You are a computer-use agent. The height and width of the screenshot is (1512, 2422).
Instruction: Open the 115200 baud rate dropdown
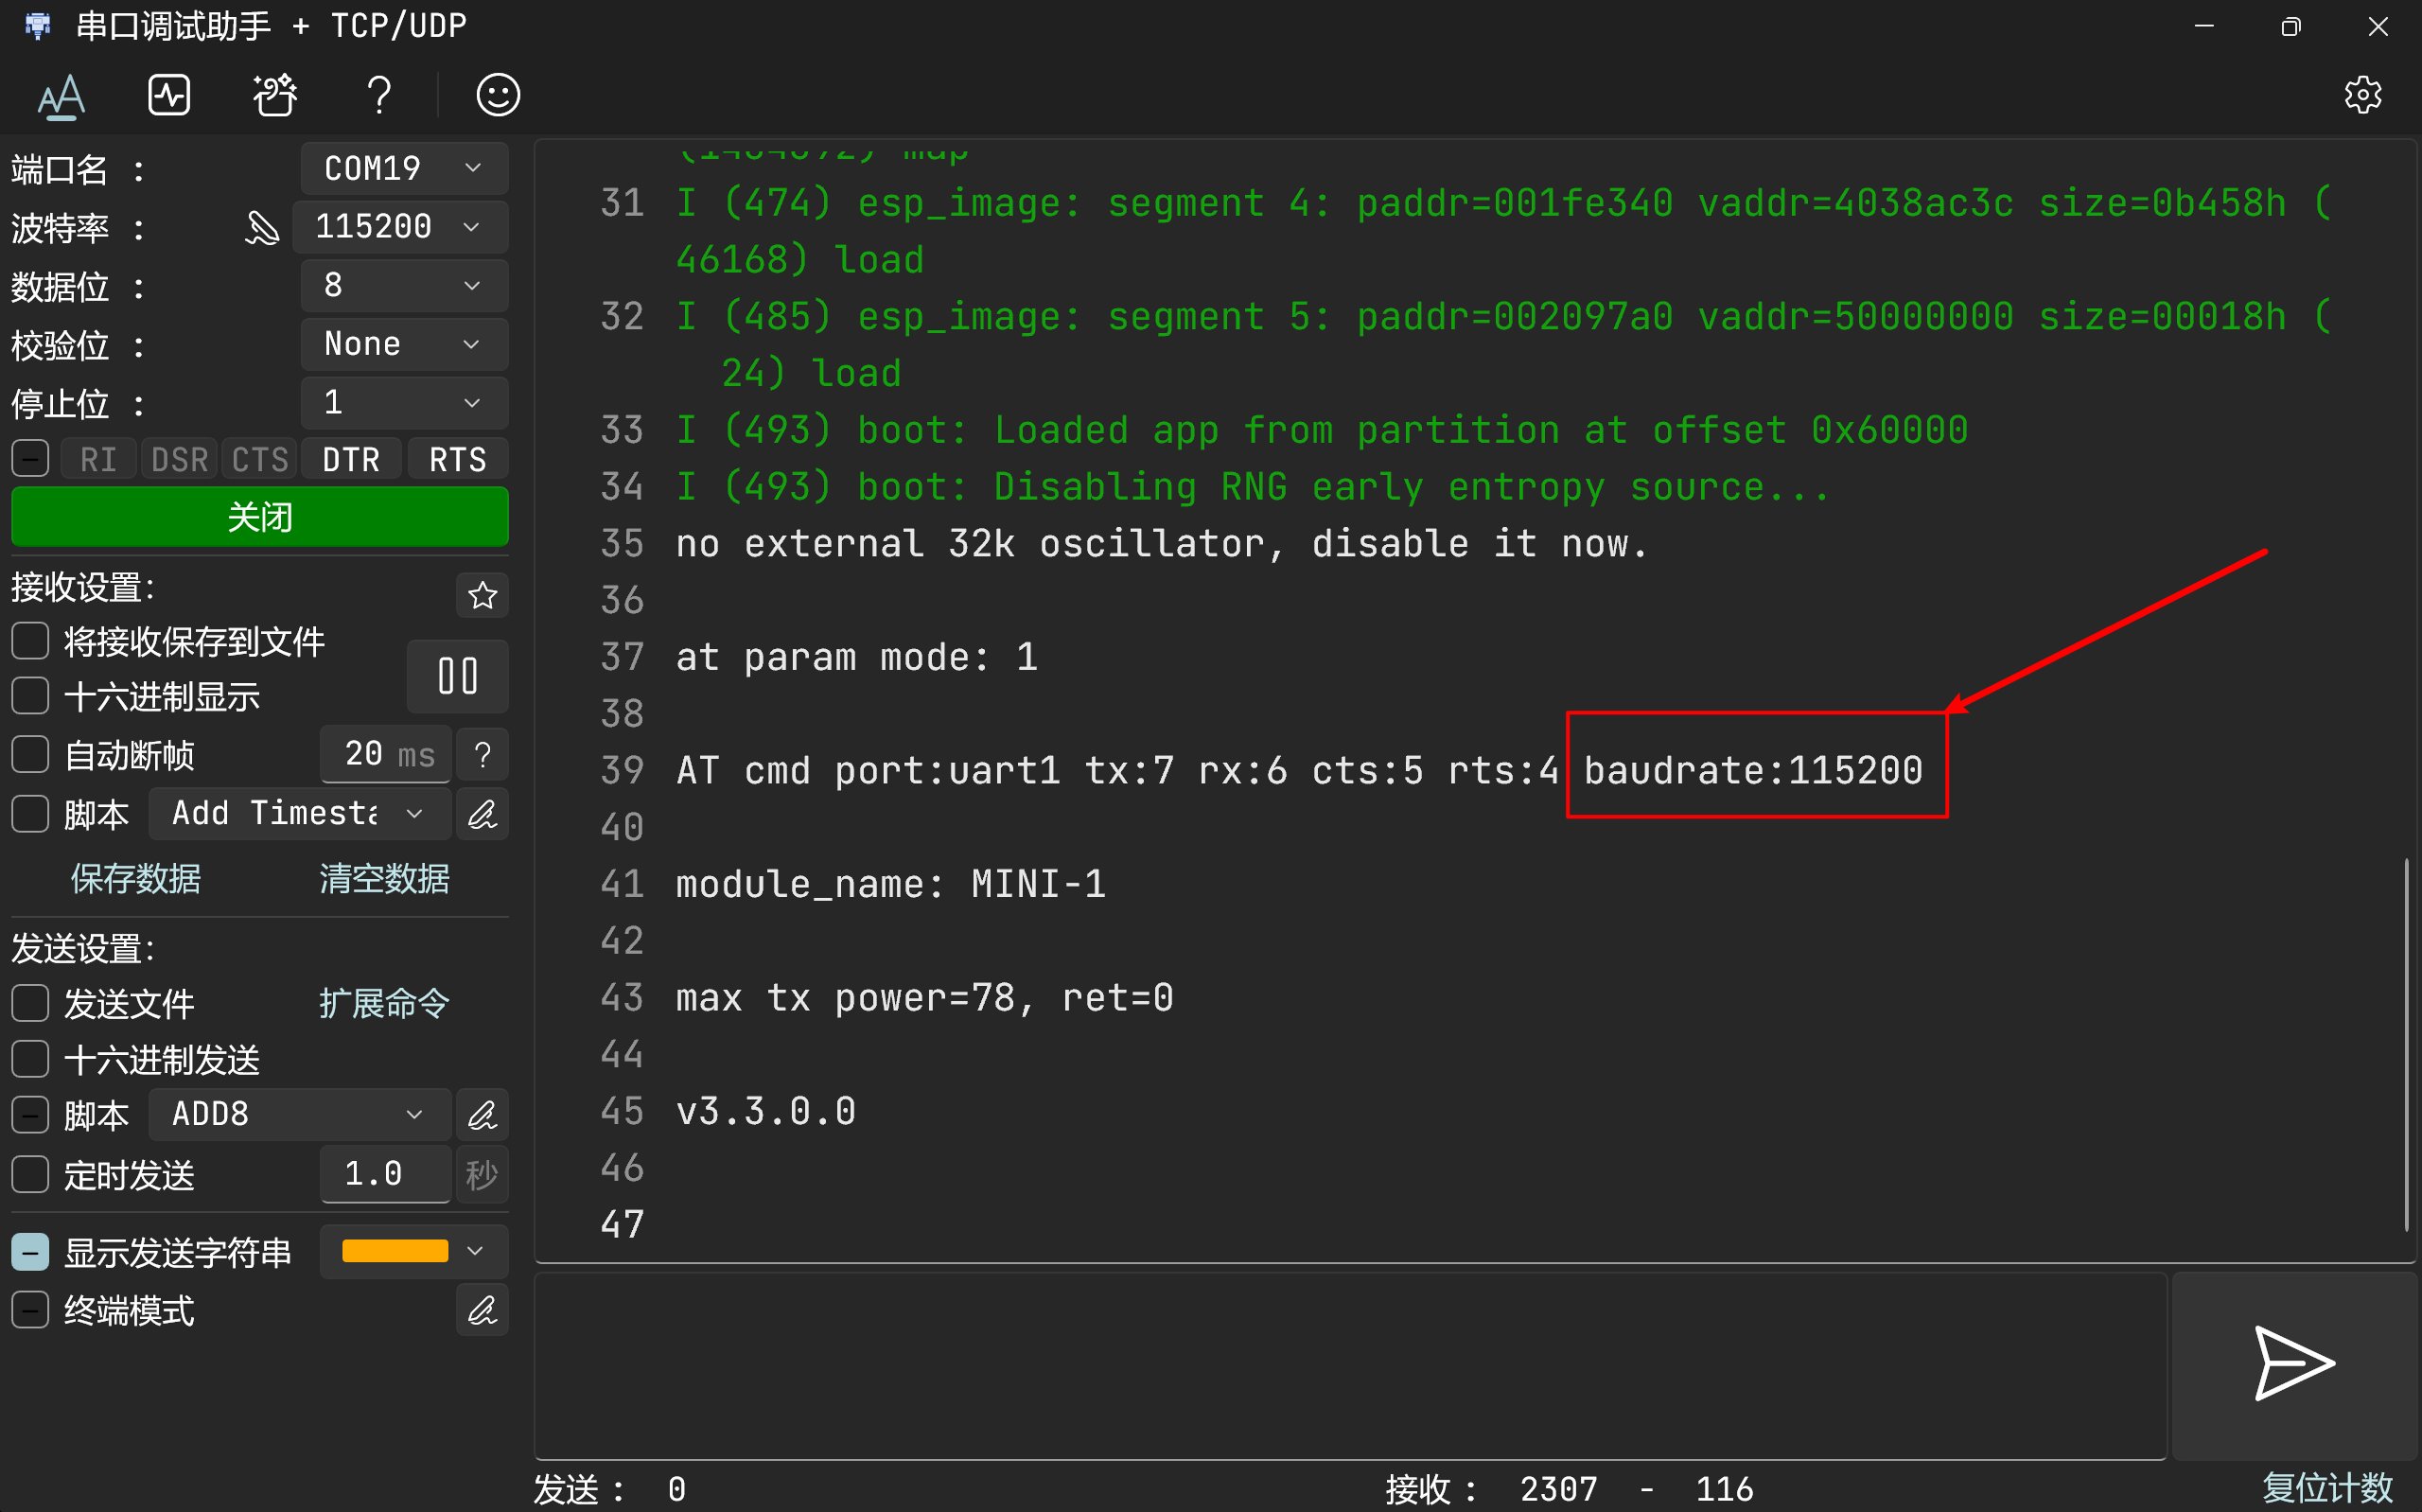[x=401, y=227]
